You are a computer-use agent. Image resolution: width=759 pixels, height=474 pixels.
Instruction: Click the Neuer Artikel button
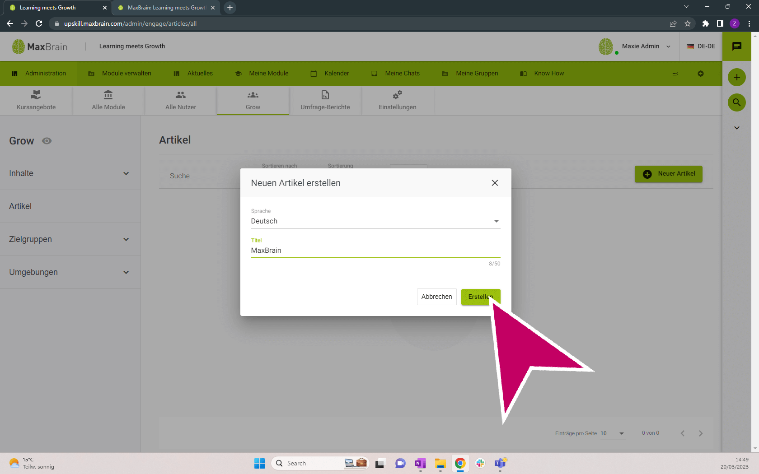pyautogui.click(x=669, y=174)
